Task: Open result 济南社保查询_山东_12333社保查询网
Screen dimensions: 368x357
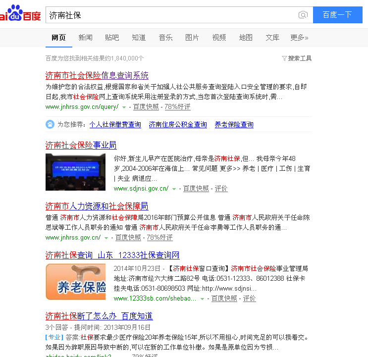Action: pos(112,255)
